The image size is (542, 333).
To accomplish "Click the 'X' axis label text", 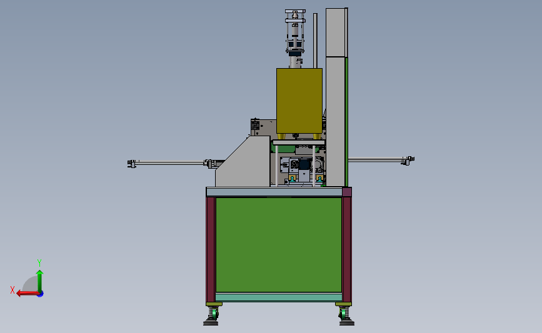I will [x=13, y=290].
